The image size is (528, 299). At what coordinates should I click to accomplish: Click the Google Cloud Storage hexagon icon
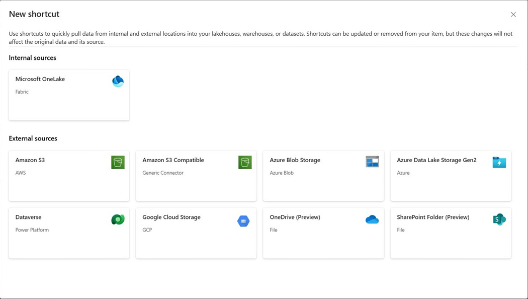coord(243,221)
